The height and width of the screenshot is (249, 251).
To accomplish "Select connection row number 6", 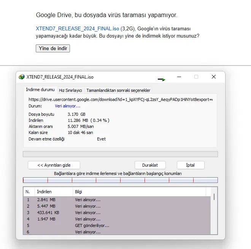I will (x=117, y=232).
